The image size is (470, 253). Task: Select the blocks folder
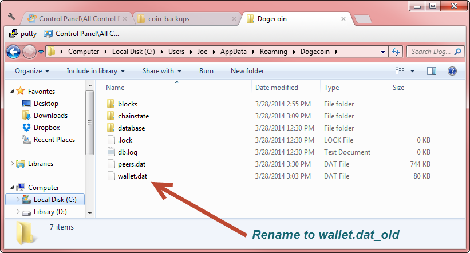[x=128, y=104]
